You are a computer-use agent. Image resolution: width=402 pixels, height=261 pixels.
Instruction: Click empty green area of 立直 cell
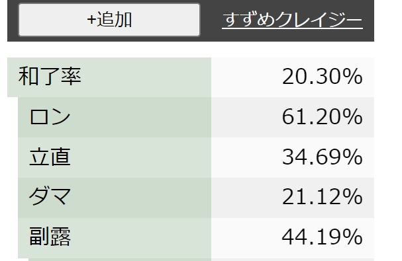141,157
